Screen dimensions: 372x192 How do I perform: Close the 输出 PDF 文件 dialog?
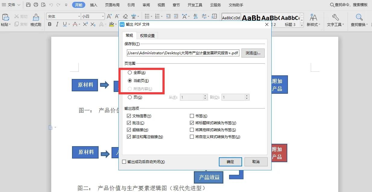click(266, 24)
